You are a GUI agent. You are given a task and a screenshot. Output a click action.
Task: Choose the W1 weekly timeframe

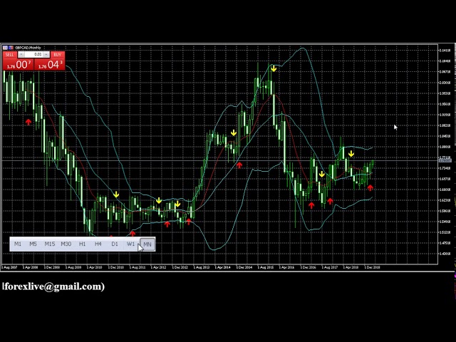click(x=130, y=244)
